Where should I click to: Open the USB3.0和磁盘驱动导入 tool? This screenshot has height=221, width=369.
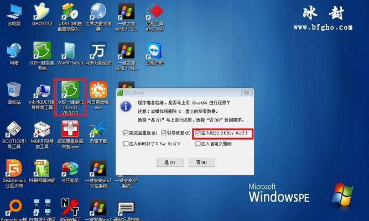pyautogui.click(x=70, y=17)
